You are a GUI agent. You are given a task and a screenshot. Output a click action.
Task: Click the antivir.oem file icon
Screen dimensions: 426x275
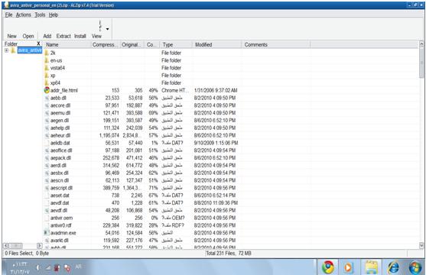pos(47,218)
